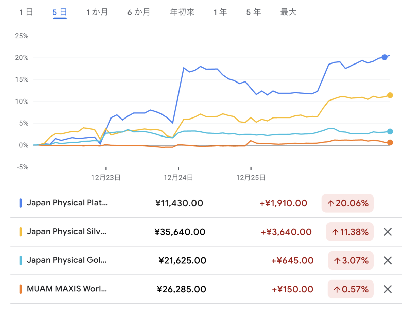The height and width of the screenshot is (309, 408).
Task: Open Japan Physical Silver stock link
Action: pyautogui.click(x=66, y=232)
